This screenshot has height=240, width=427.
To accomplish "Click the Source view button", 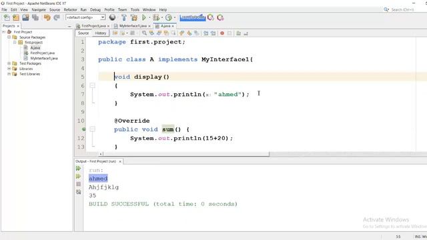I will click(x=83, y=33).
